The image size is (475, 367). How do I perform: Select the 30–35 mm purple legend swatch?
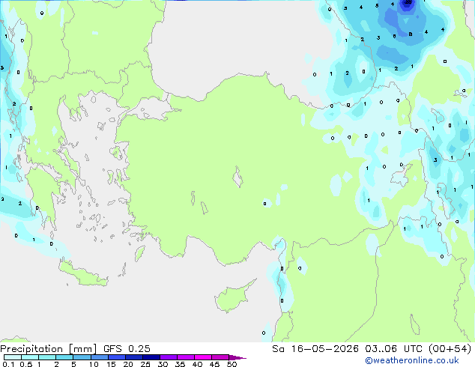coord(169,357)
